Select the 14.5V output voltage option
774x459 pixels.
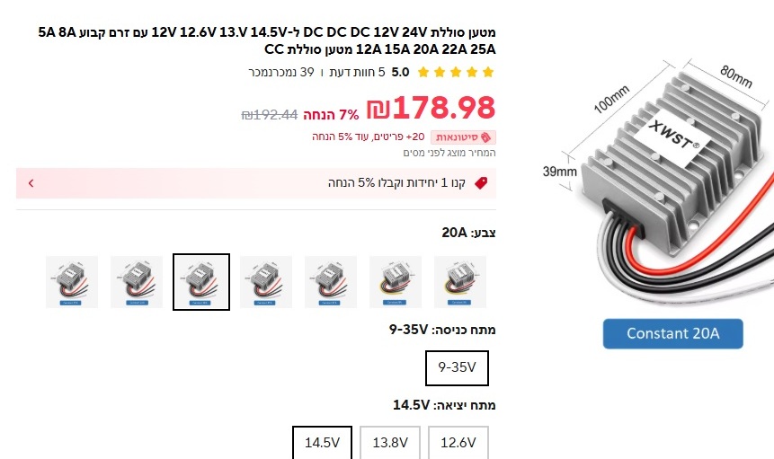(x=323, y=442)
